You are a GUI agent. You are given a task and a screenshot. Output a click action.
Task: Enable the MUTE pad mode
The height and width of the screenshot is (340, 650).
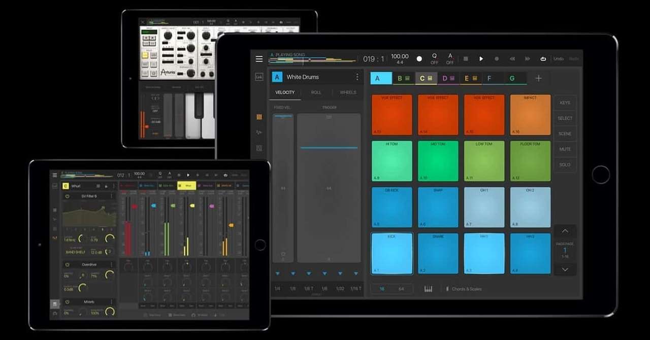click(x=565, y=149)
